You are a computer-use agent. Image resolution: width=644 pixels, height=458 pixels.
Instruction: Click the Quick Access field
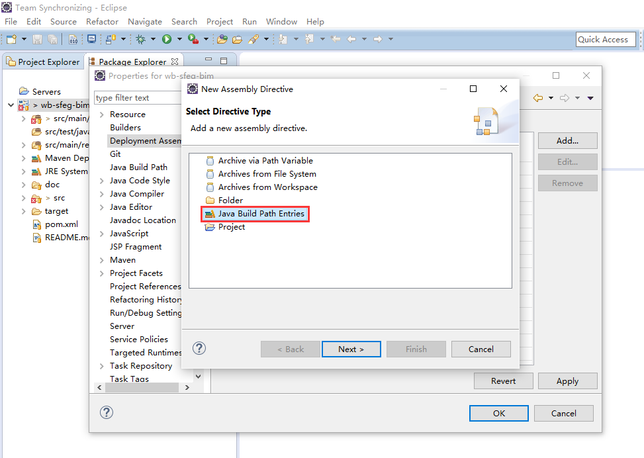pyautogui.click(x=606, y=40)
